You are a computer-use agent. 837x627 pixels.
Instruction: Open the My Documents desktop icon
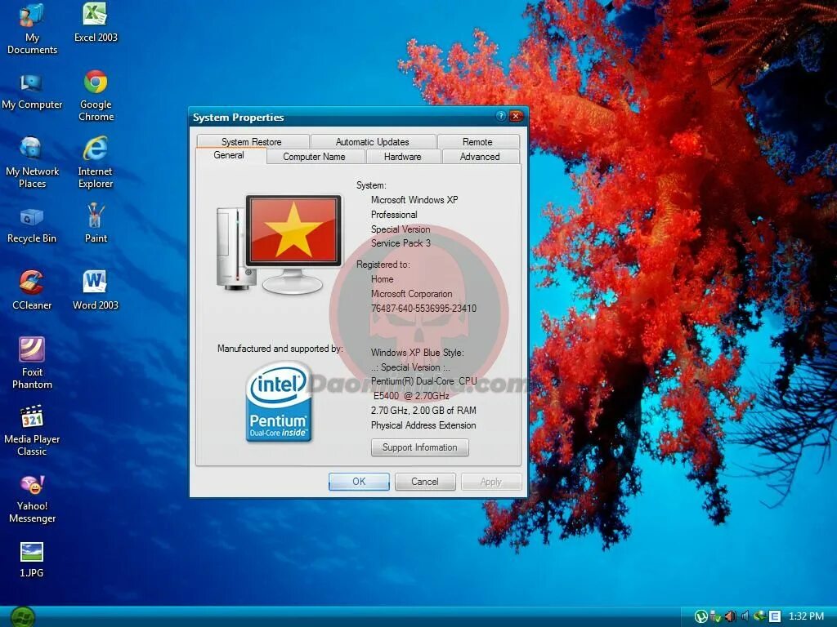tap(32, 28)
